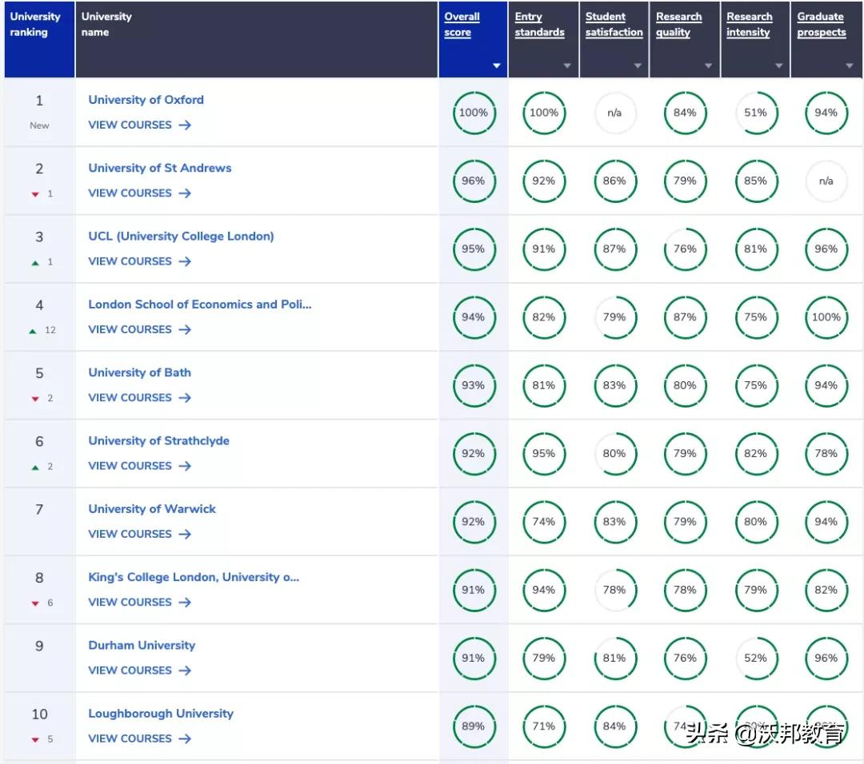
Task: View courses for London School of Economics
Action: [x=139, y=330]
